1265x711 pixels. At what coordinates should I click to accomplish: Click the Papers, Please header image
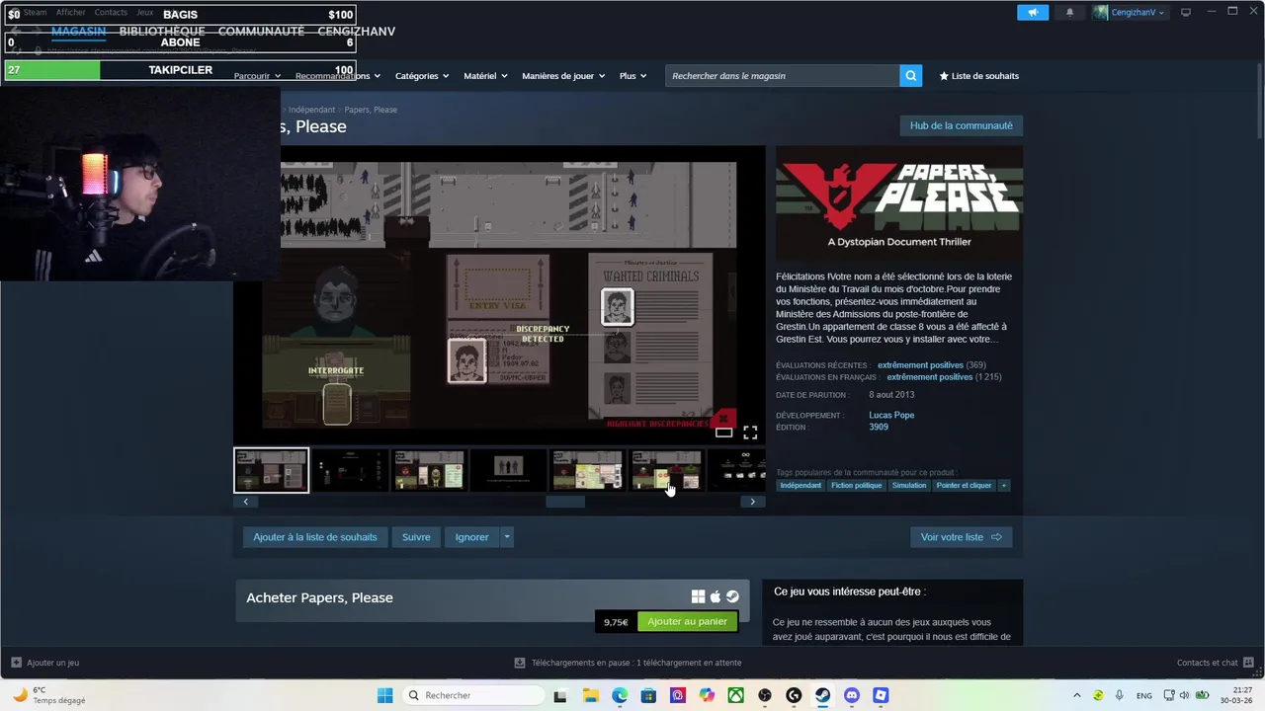[x=899, y=203]
